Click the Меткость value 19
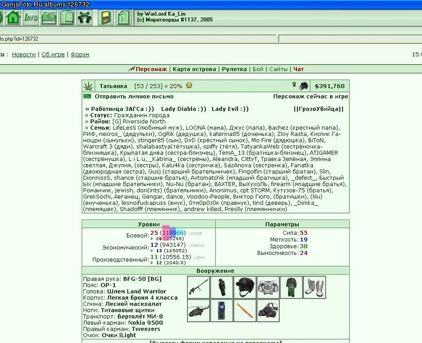Screen dimensions: 422x343 pyautogui.click(x=304, y=240)
